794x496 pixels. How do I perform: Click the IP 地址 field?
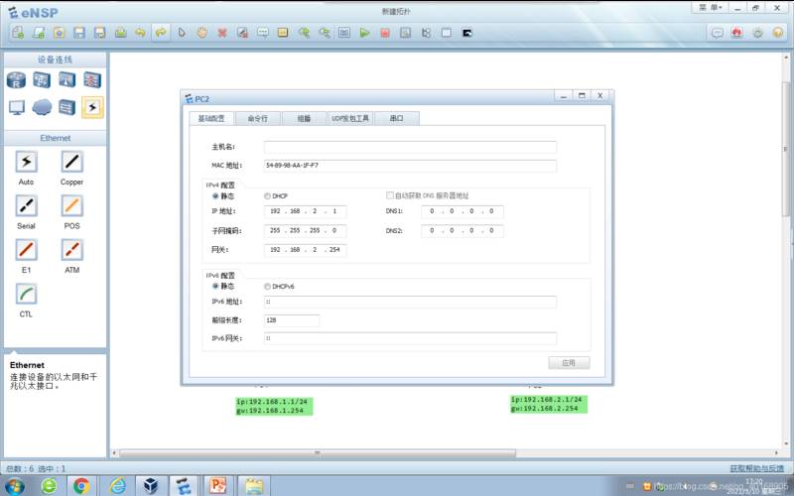coord(306,211)
